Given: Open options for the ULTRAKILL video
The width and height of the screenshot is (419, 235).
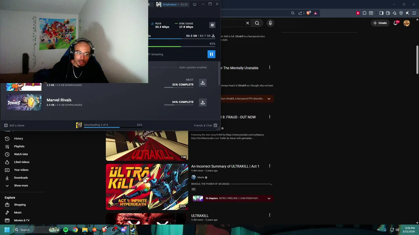Looking at the screenshot, I should click(269, 215).
